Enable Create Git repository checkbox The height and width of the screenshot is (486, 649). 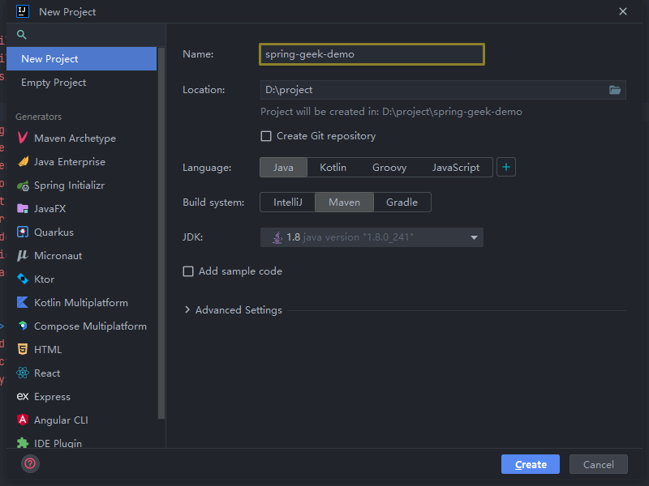266,136
